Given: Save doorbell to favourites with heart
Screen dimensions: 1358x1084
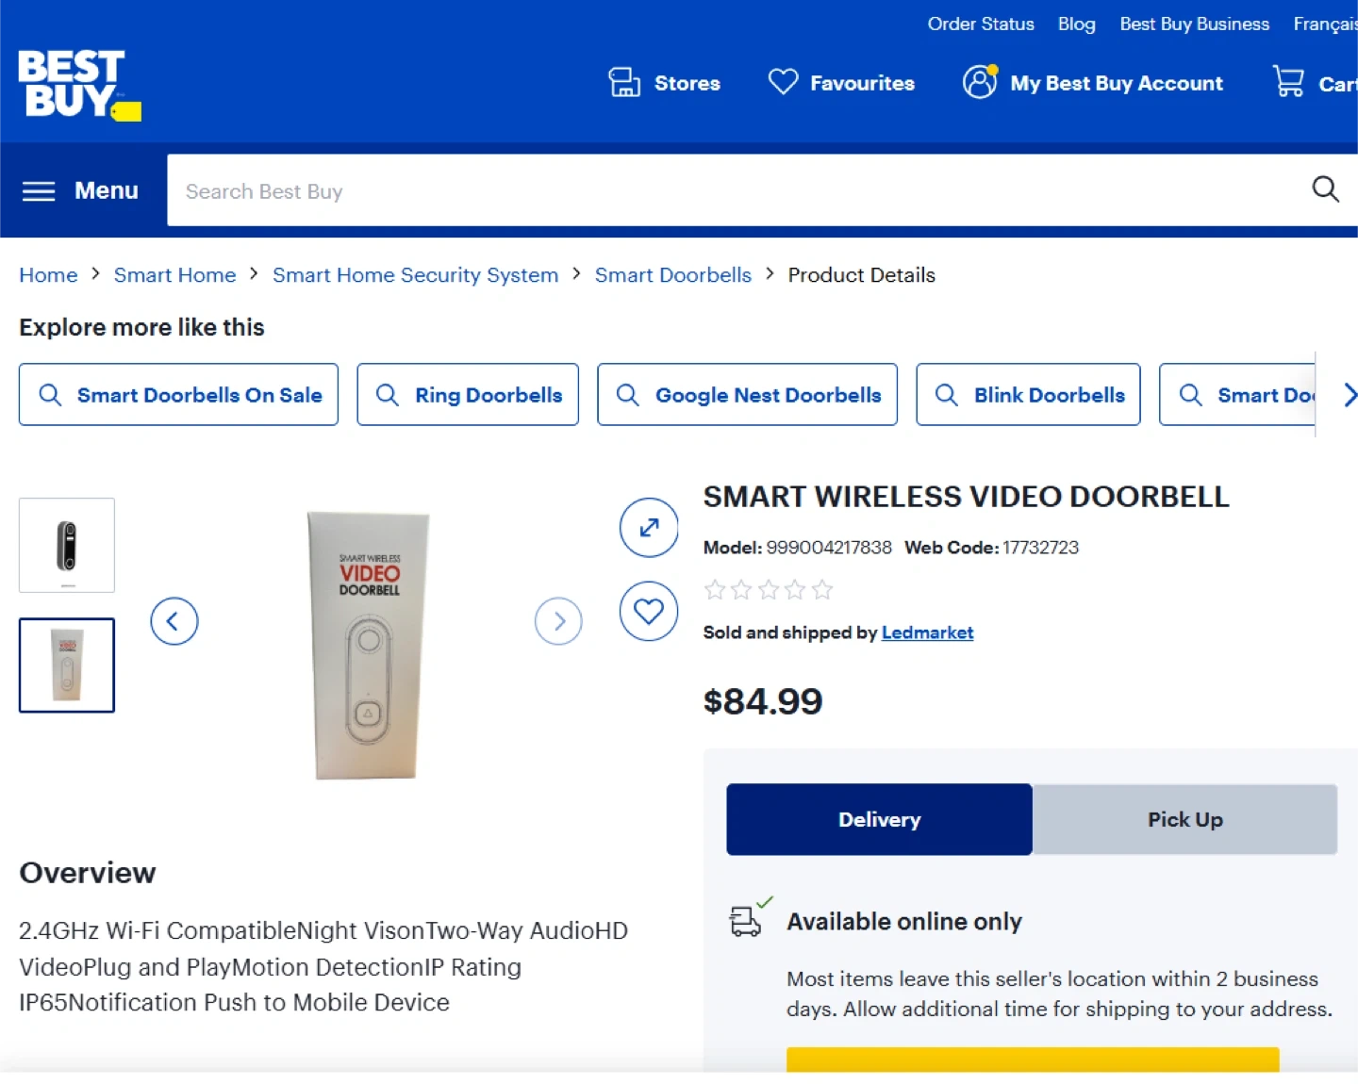Looking at the screenshot, I should (x=649, y=612).
